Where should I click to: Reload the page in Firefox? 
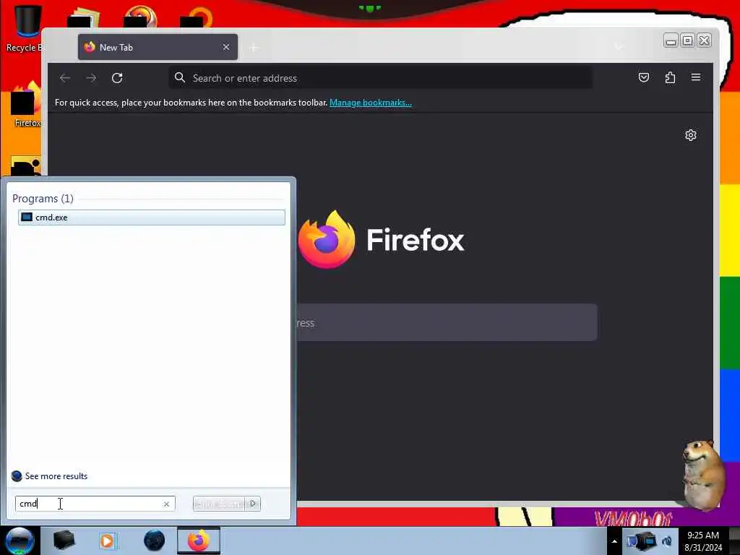tap(117, 78)
